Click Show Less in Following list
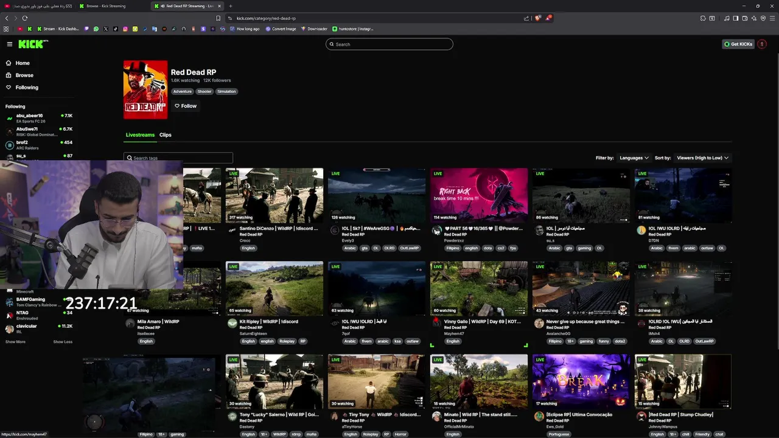This screenshot has height=438, width=779. [63, 342]
